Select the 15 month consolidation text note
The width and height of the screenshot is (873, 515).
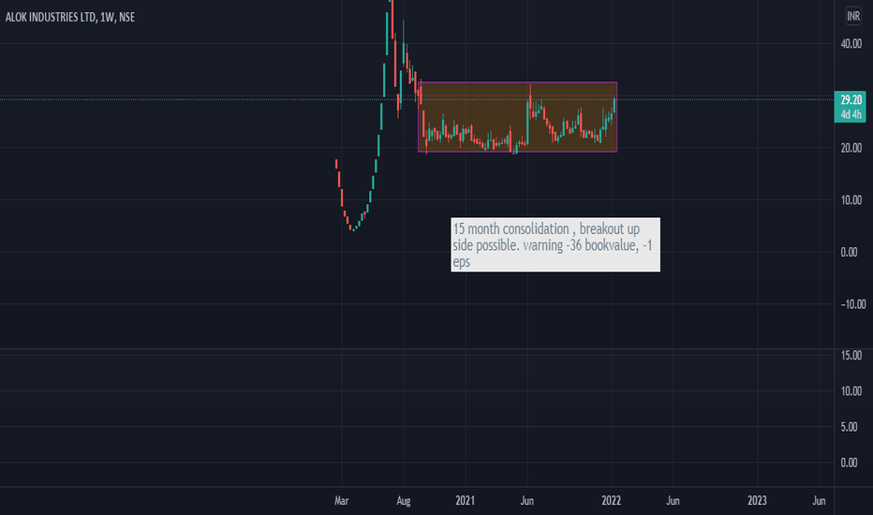click(x=555, y=244)
